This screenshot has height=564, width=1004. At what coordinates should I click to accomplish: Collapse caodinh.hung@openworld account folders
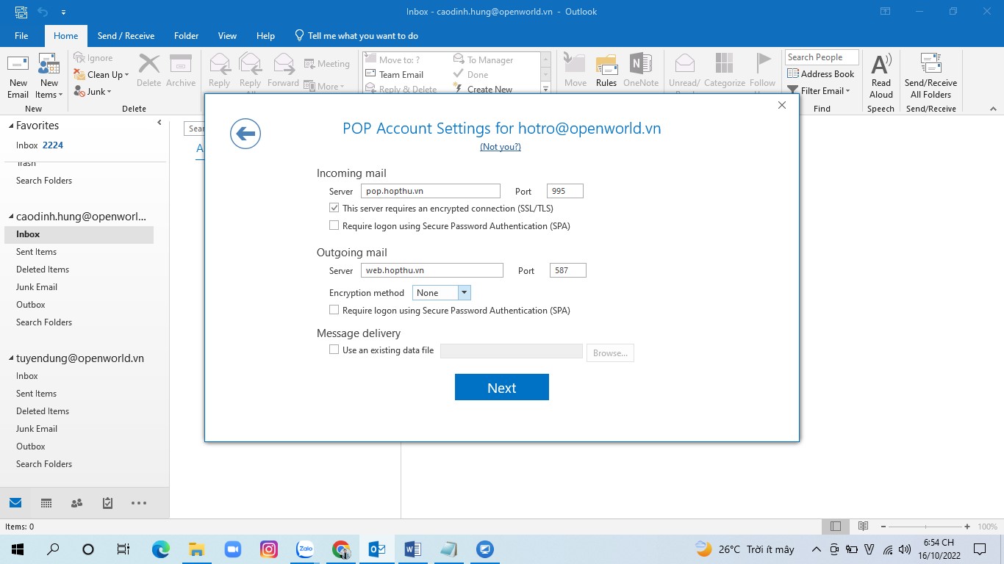(x=11, y=217)
